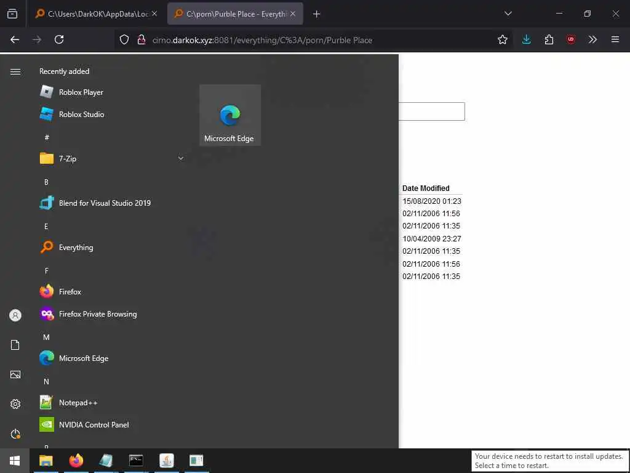630x473 pixels.
Task: Sort by the Date Modified column header
Action: (426, 188)
